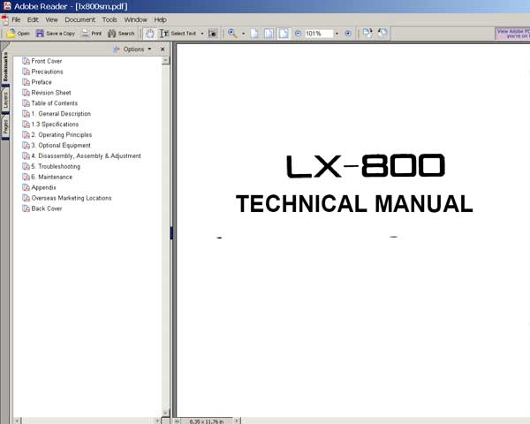
Task: Go to Table of Contents bookmark
Action: [55, 103]
